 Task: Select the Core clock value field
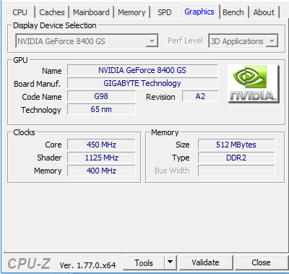[101, 145]
